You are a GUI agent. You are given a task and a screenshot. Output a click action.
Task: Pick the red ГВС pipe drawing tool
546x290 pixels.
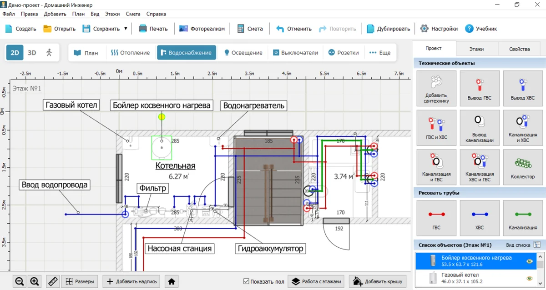tap(436, 218)
